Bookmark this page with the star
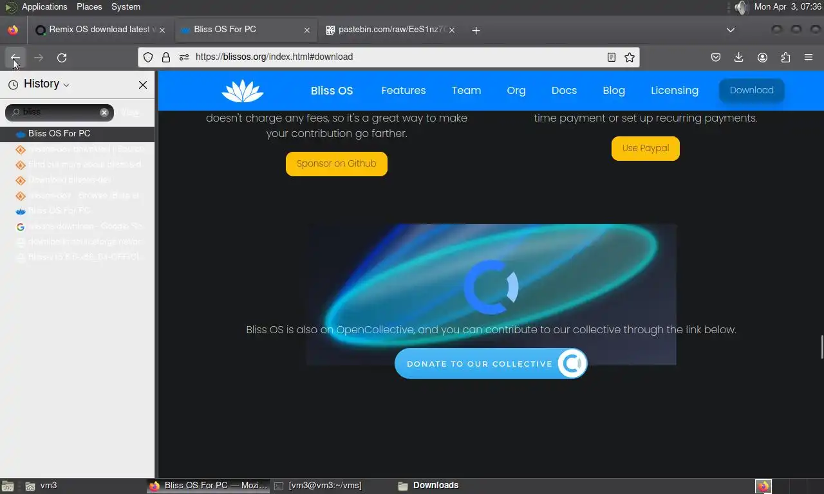This screenshot has width=824, height=494. 630,57
